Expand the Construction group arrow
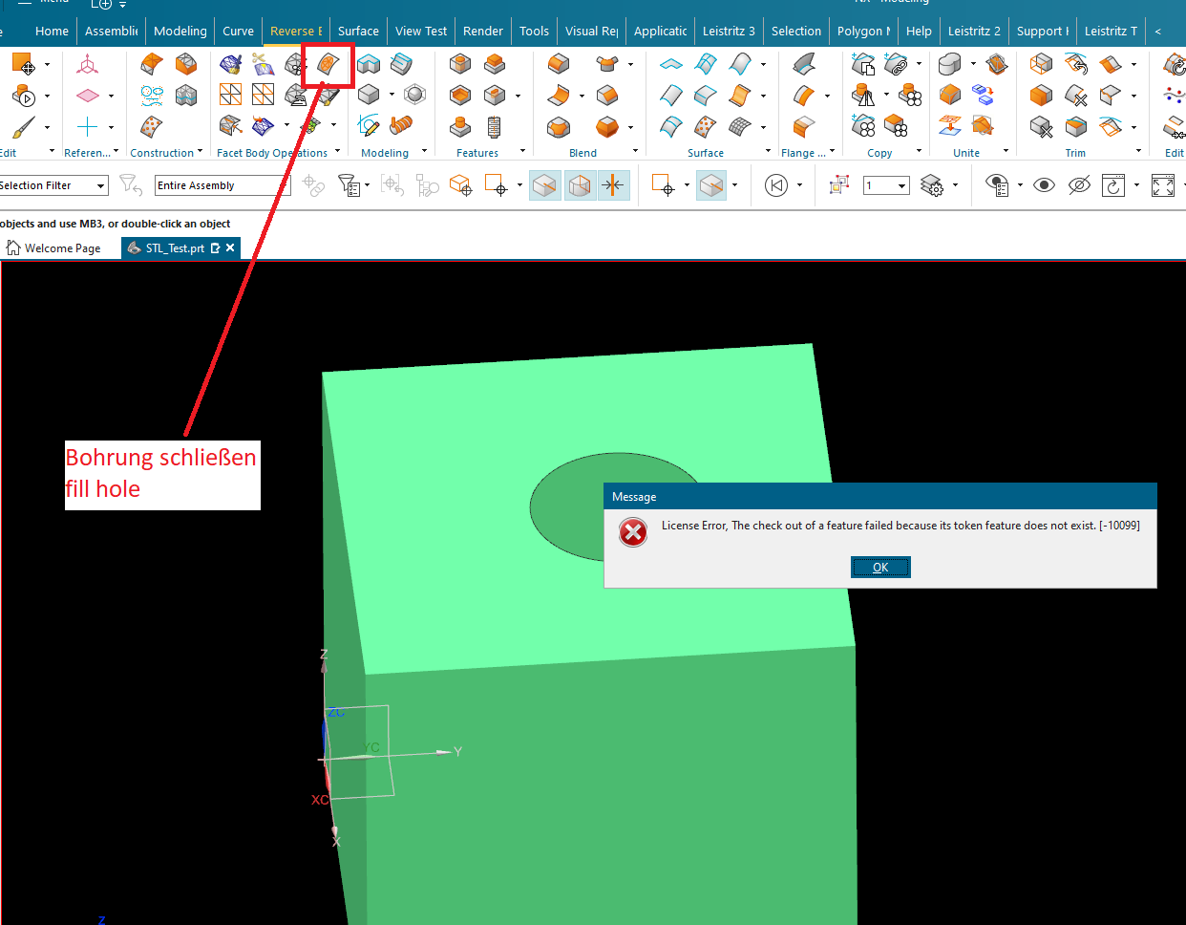 click(200, 151)
